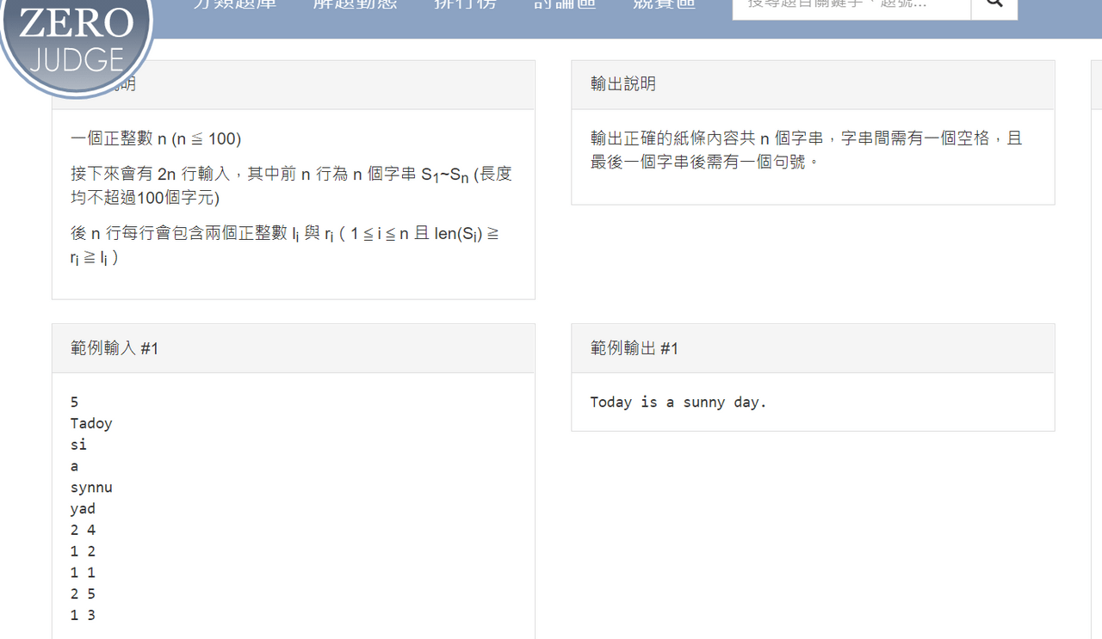
Task: Open the 分類題庫 menu
Action: (x=234, y=5)
